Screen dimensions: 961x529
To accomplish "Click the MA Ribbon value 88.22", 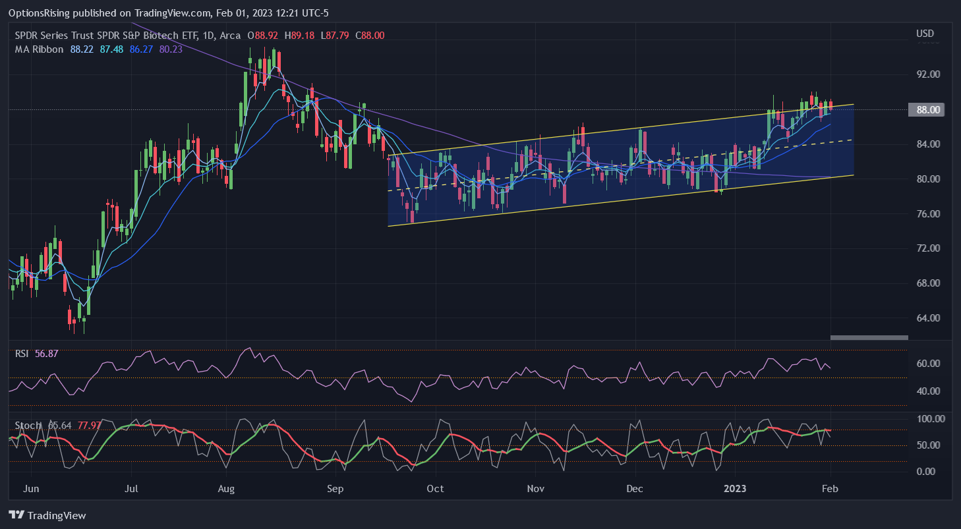I will click(x=82, y=49).
